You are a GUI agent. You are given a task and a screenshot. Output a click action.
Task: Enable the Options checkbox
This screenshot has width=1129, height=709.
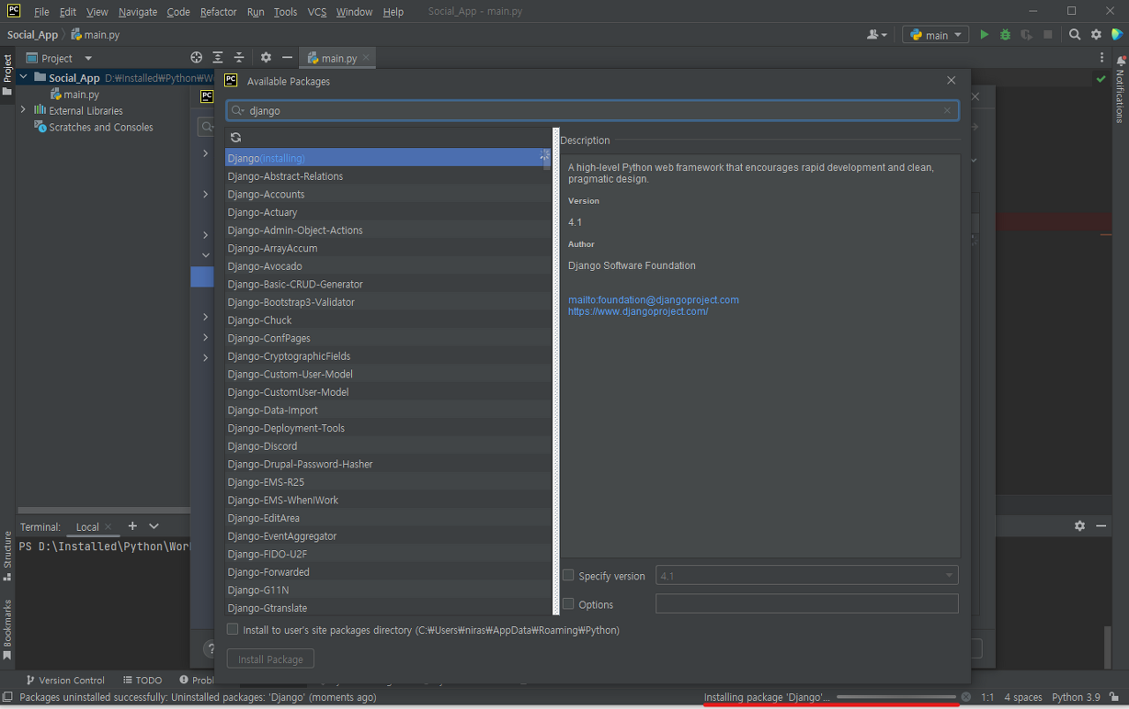(x=569, y=604)
